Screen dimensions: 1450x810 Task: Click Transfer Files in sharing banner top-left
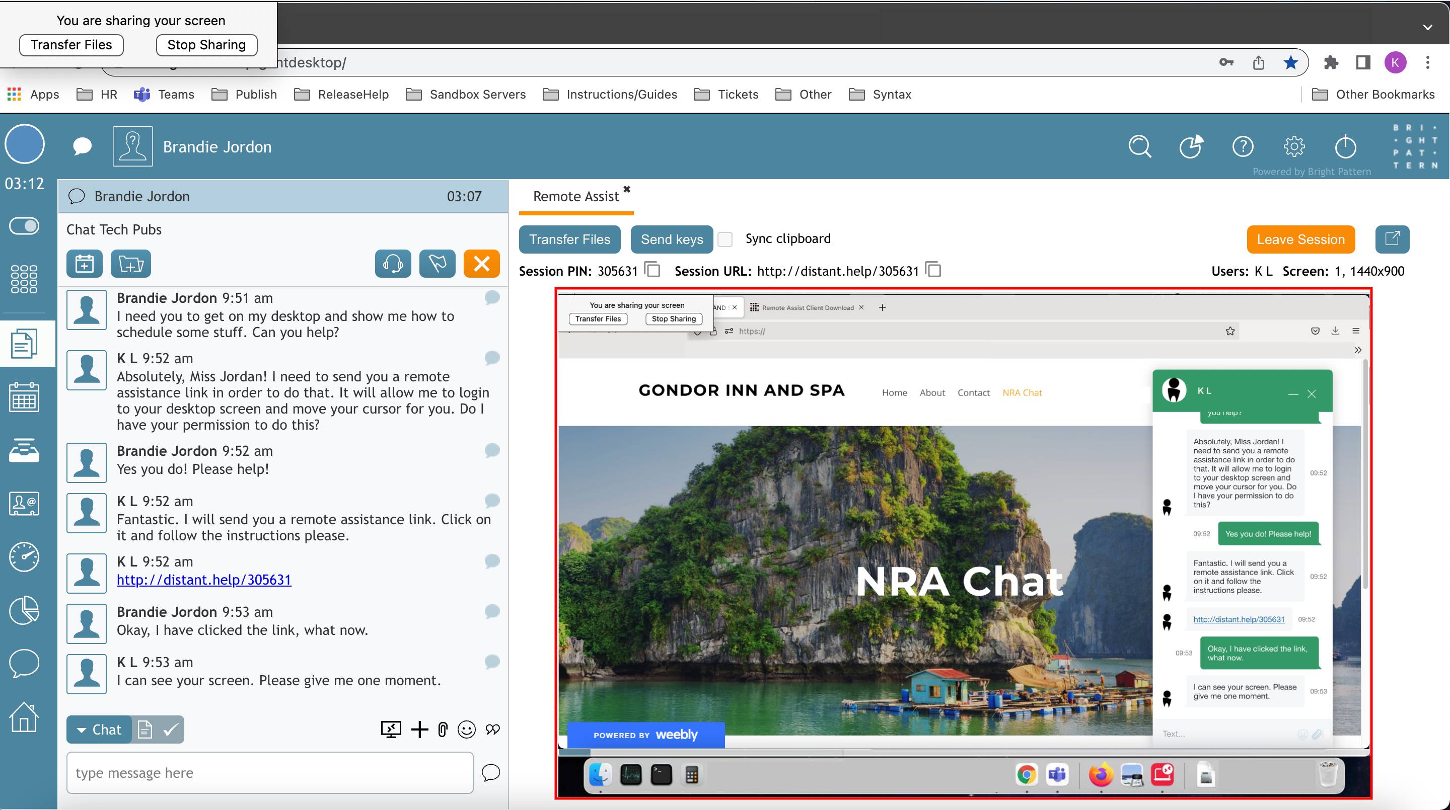pos(71,45)
